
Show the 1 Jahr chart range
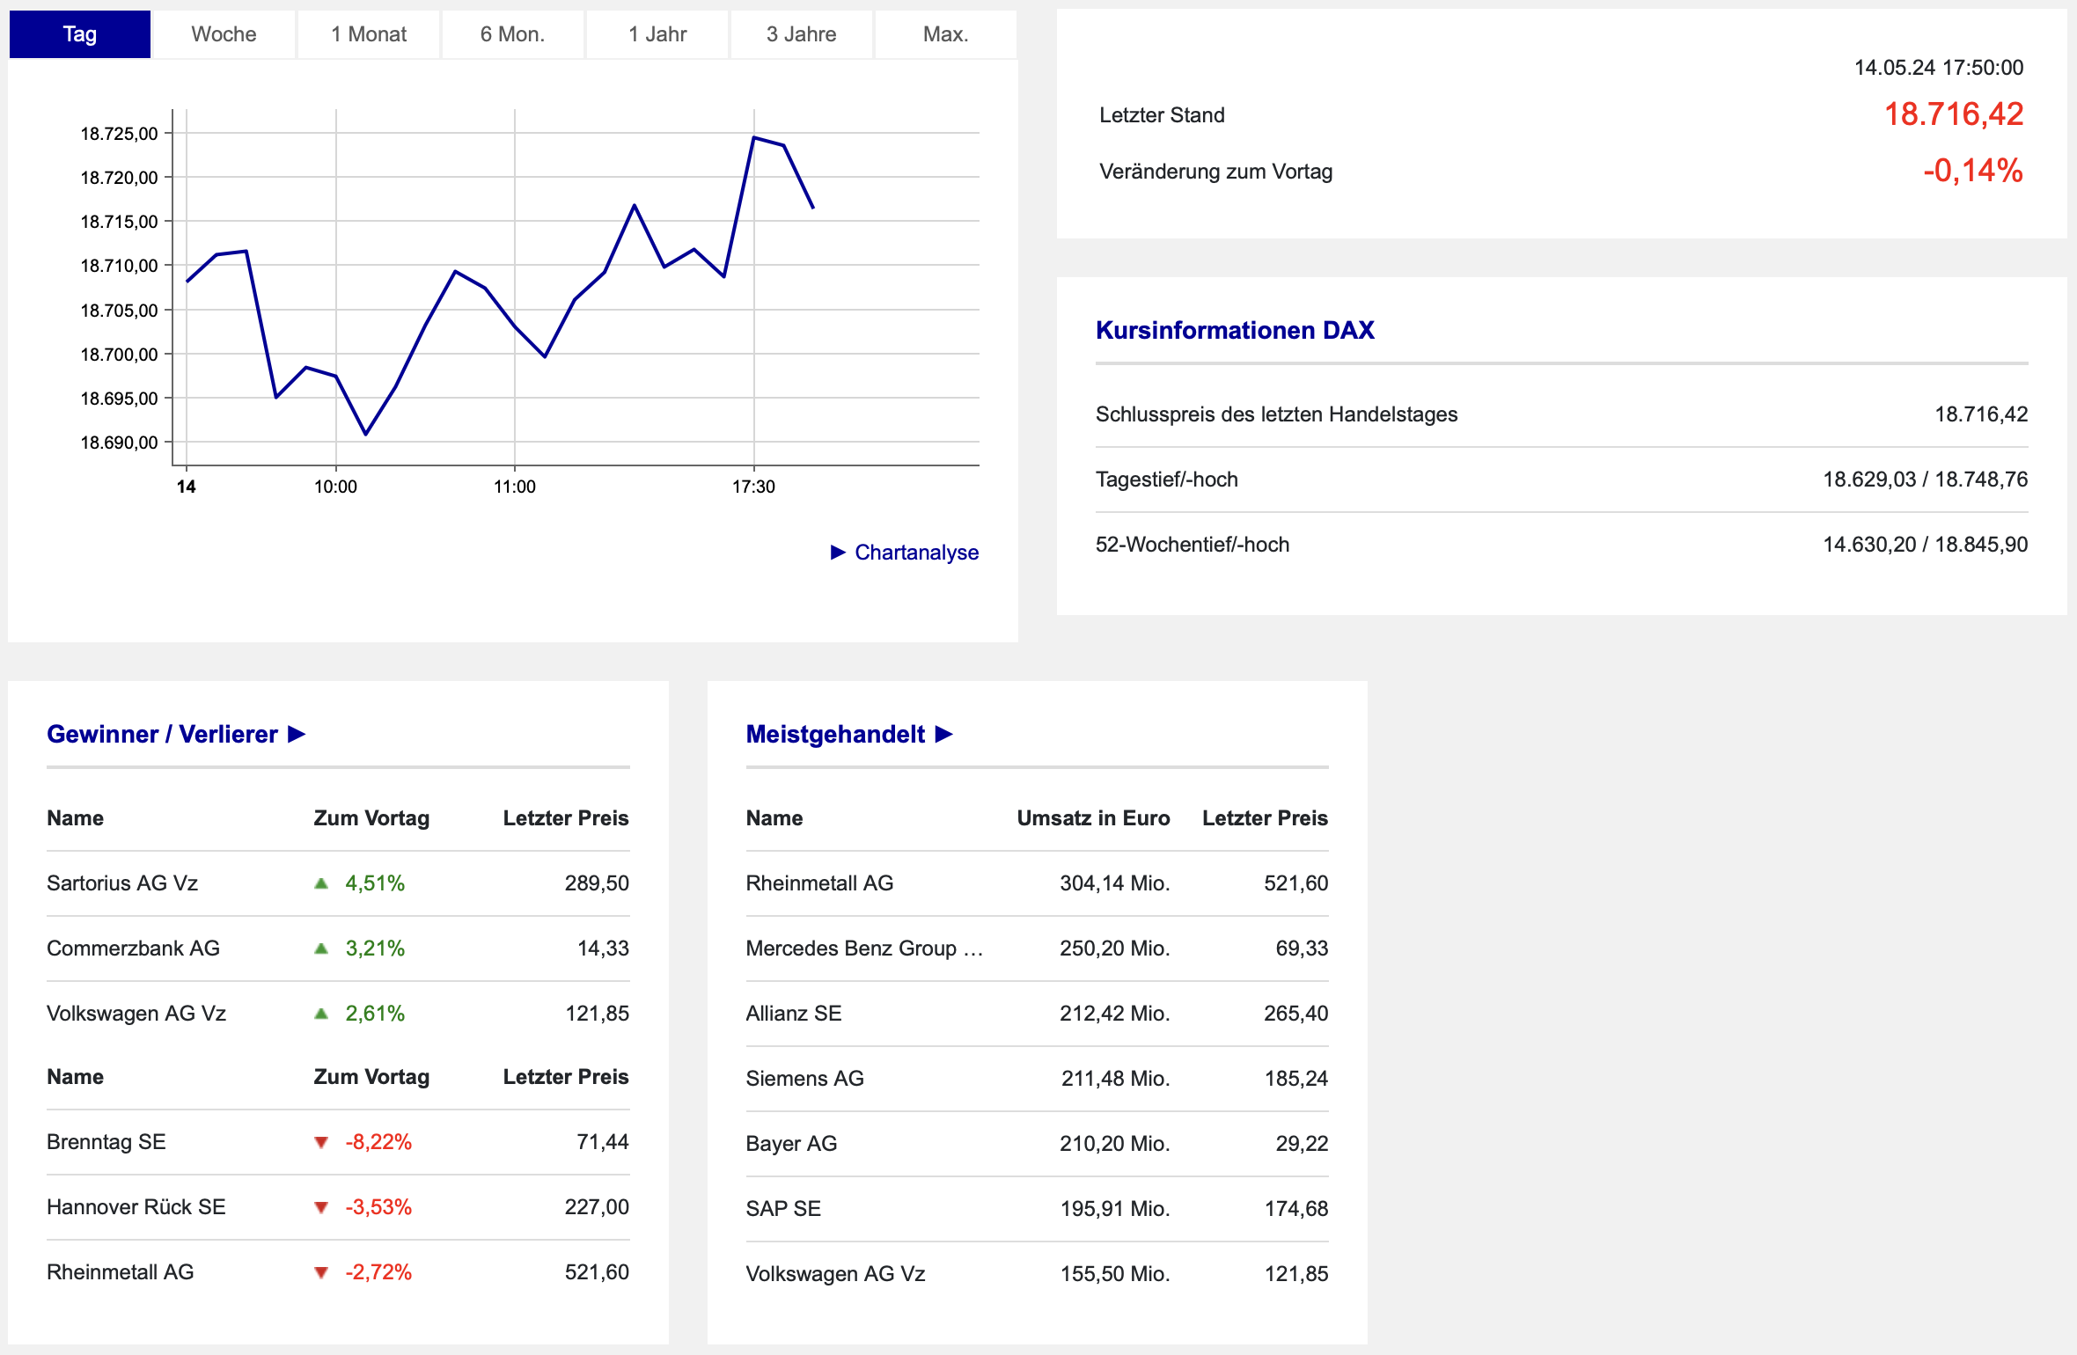click(x=657, y=34)
